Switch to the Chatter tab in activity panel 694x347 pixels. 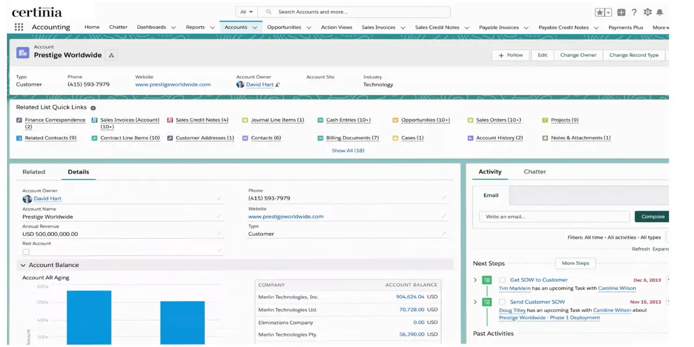(x=535, y=172)
